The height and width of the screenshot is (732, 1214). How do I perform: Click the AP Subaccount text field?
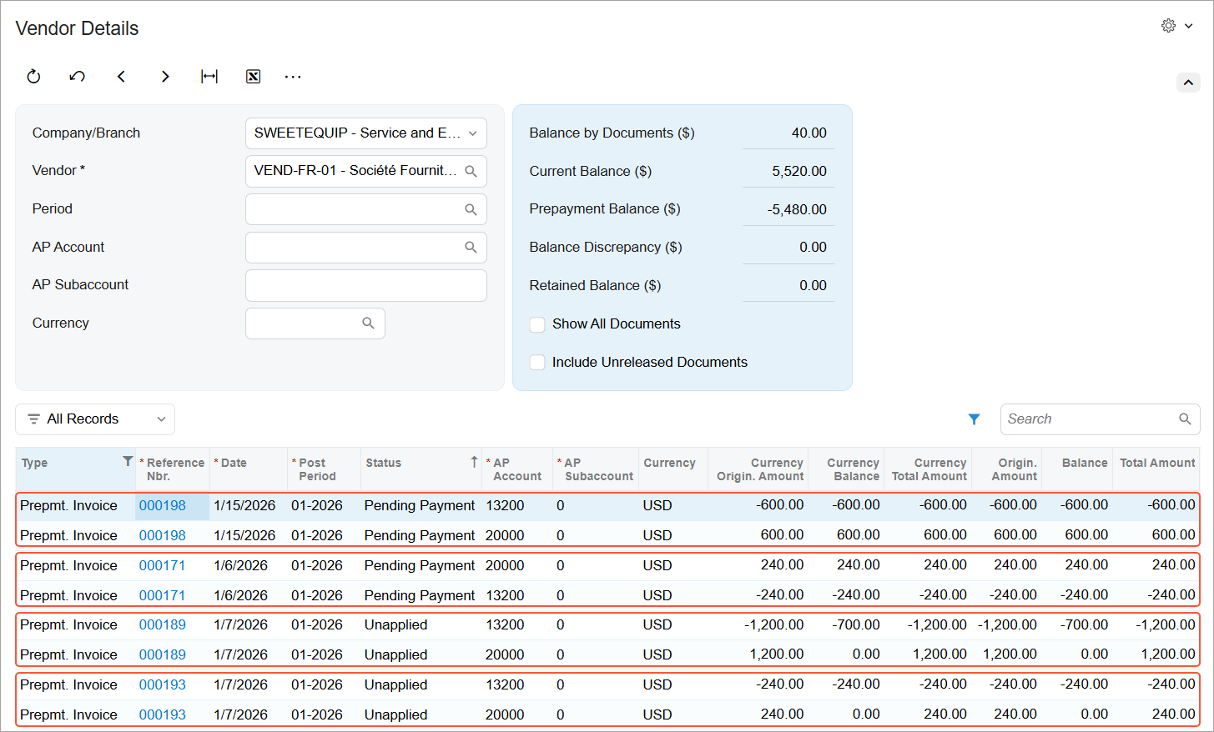[x=366, y=285]
